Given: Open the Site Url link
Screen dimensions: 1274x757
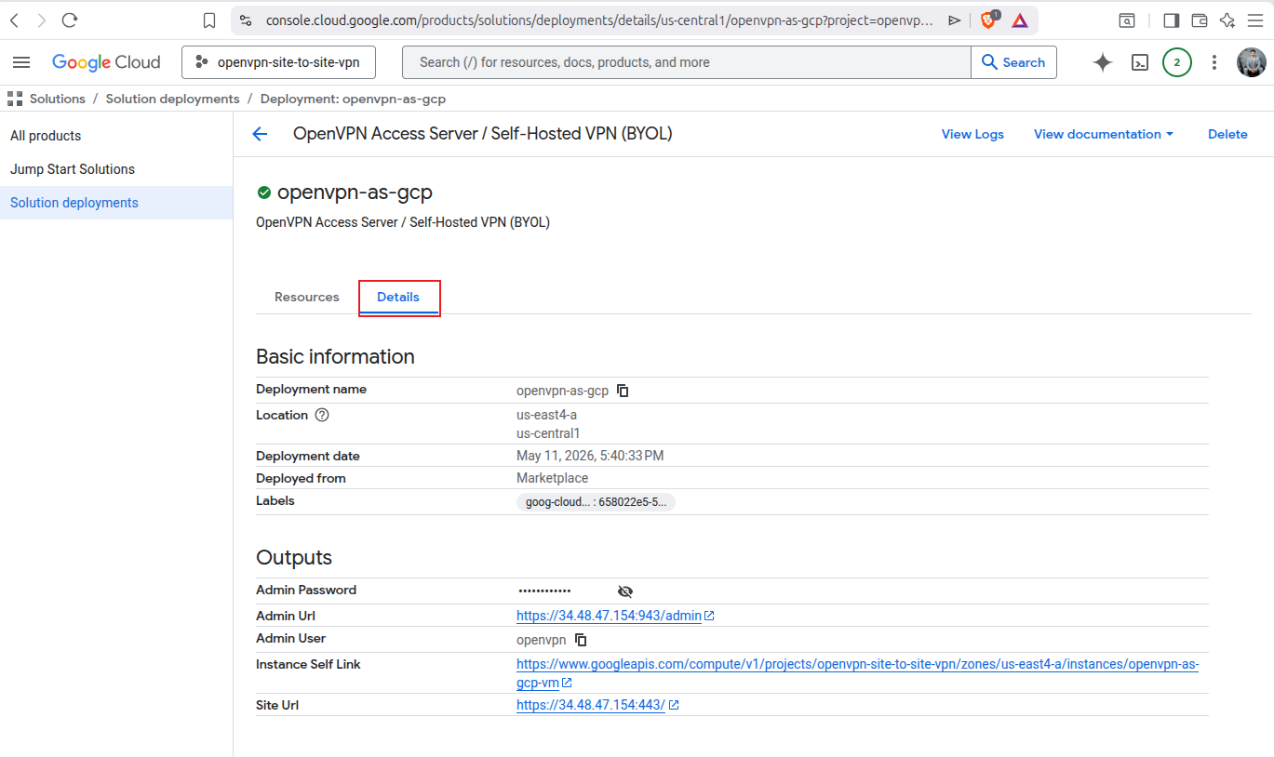Looking at the screenshot, I should click(597, 705).
